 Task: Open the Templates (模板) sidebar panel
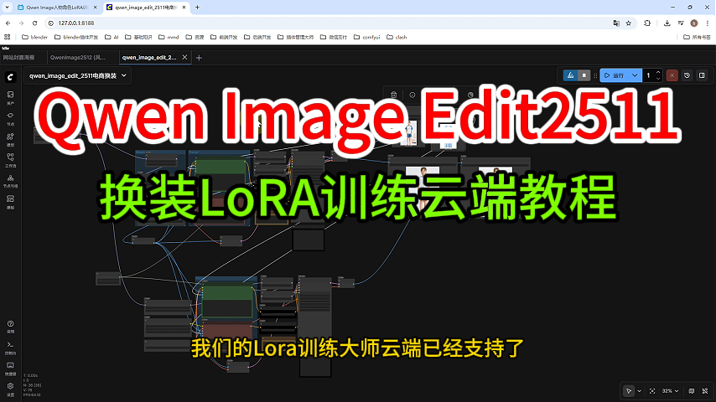pyautogui.click(x=10, y=202)
